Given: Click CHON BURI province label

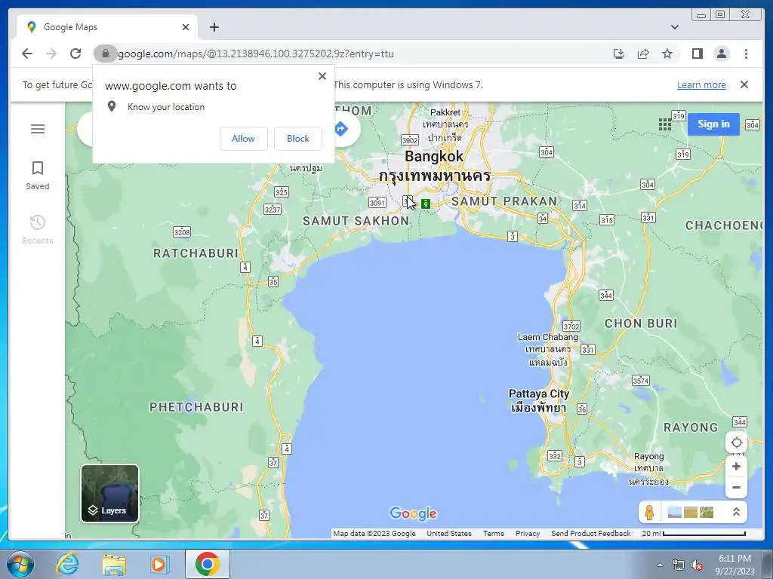Looking at the screenshot, I should pyautogui.click(x=641, y=323).
